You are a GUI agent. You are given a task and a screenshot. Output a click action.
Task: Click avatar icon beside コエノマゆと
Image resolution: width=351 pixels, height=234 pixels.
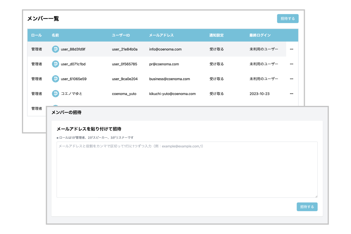[x=55, y=94]
